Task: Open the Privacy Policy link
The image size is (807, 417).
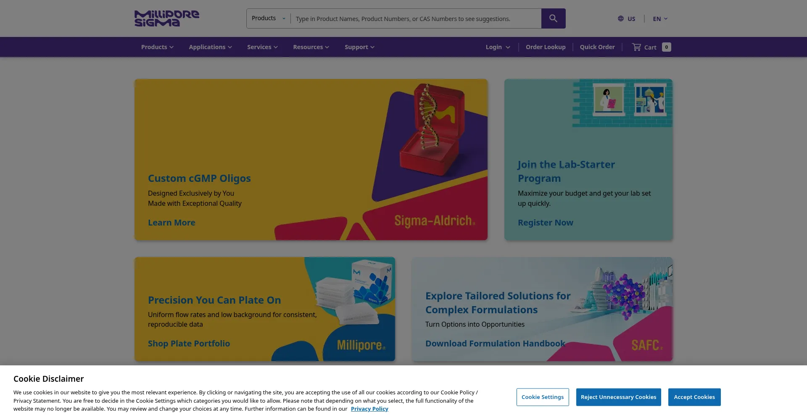Action: [369, 409]
